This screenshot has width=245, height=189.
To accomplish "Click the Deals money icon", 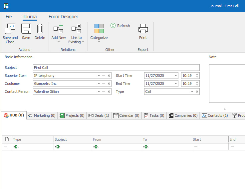I will click(91, 115).
